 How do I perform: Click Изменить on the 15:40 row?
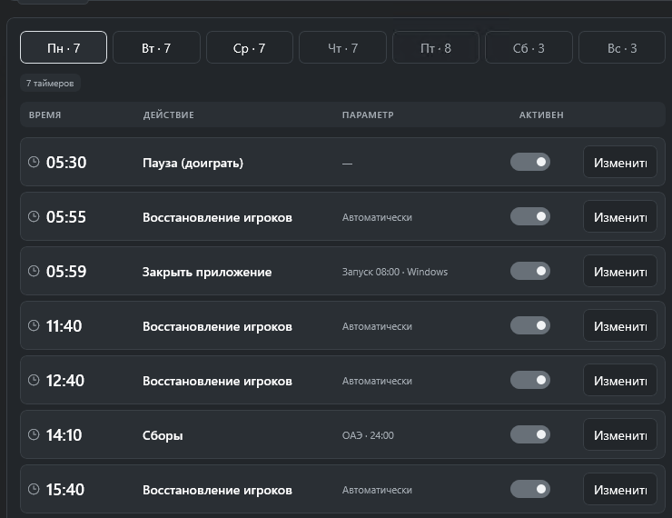pyautogui.click(x=620, y=489)
